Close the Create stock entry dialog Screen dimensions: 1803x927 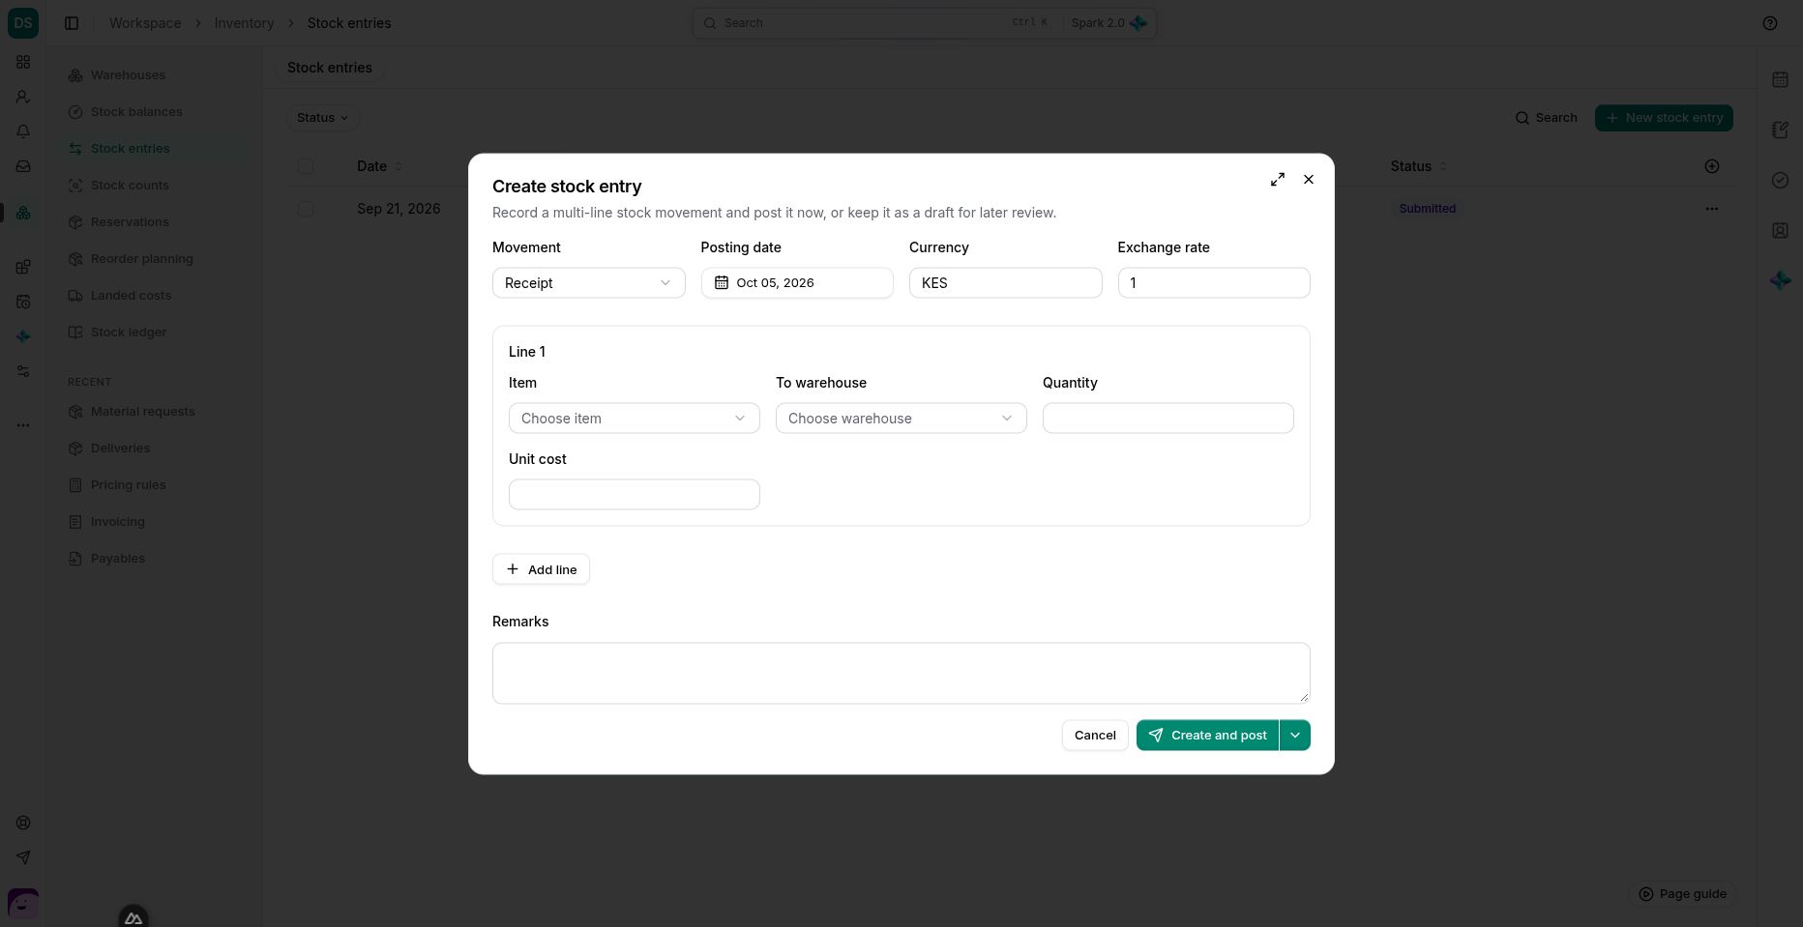(1309, 180)
